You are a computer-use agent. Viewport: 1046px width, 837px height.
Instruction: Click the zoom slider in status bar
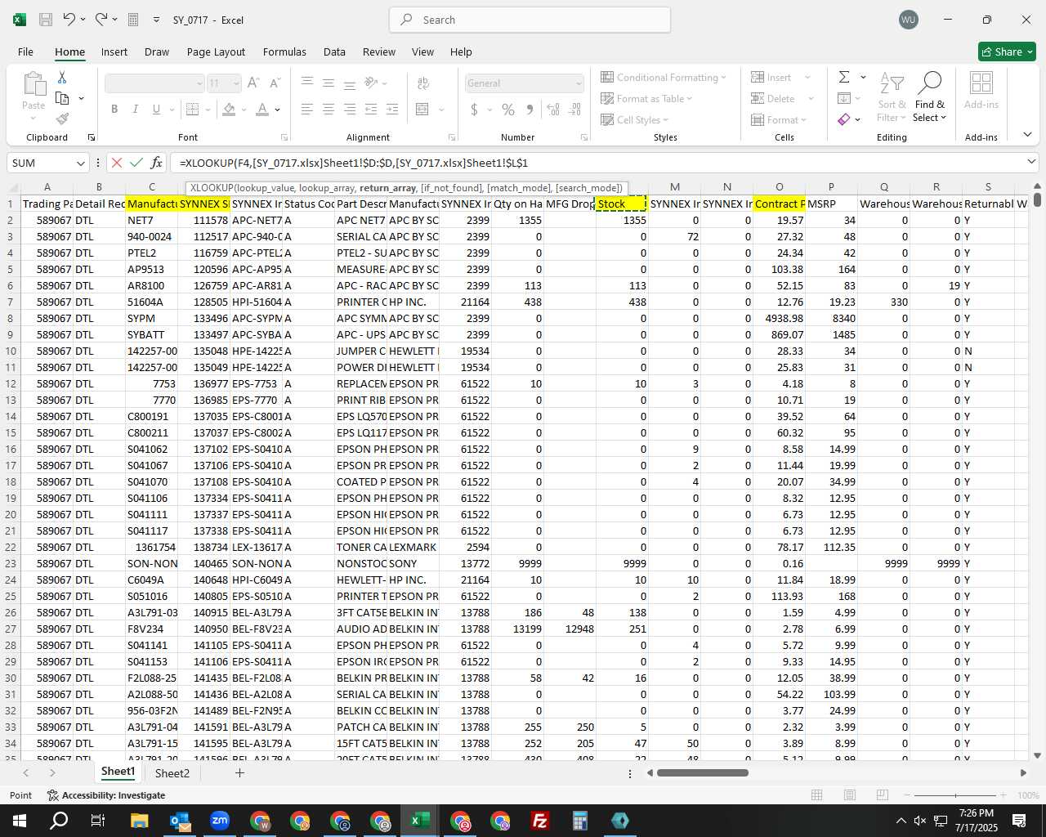click(x=955, y=795)
